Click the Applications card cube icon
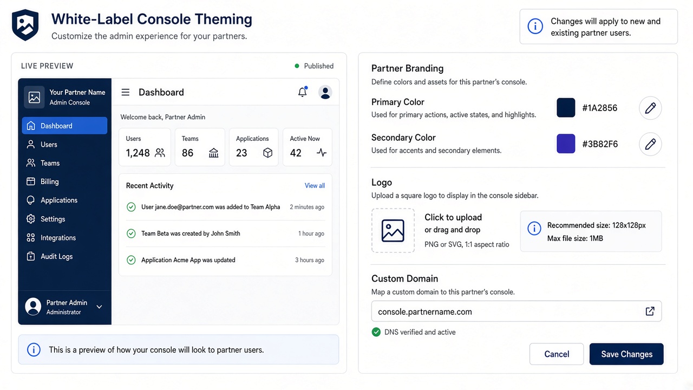693x390 pixels. [267, 153]
